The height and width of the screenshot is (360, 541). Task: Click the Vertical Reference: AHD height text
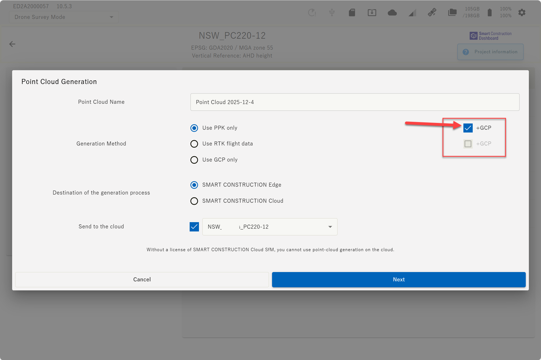(x=232, y=56)
